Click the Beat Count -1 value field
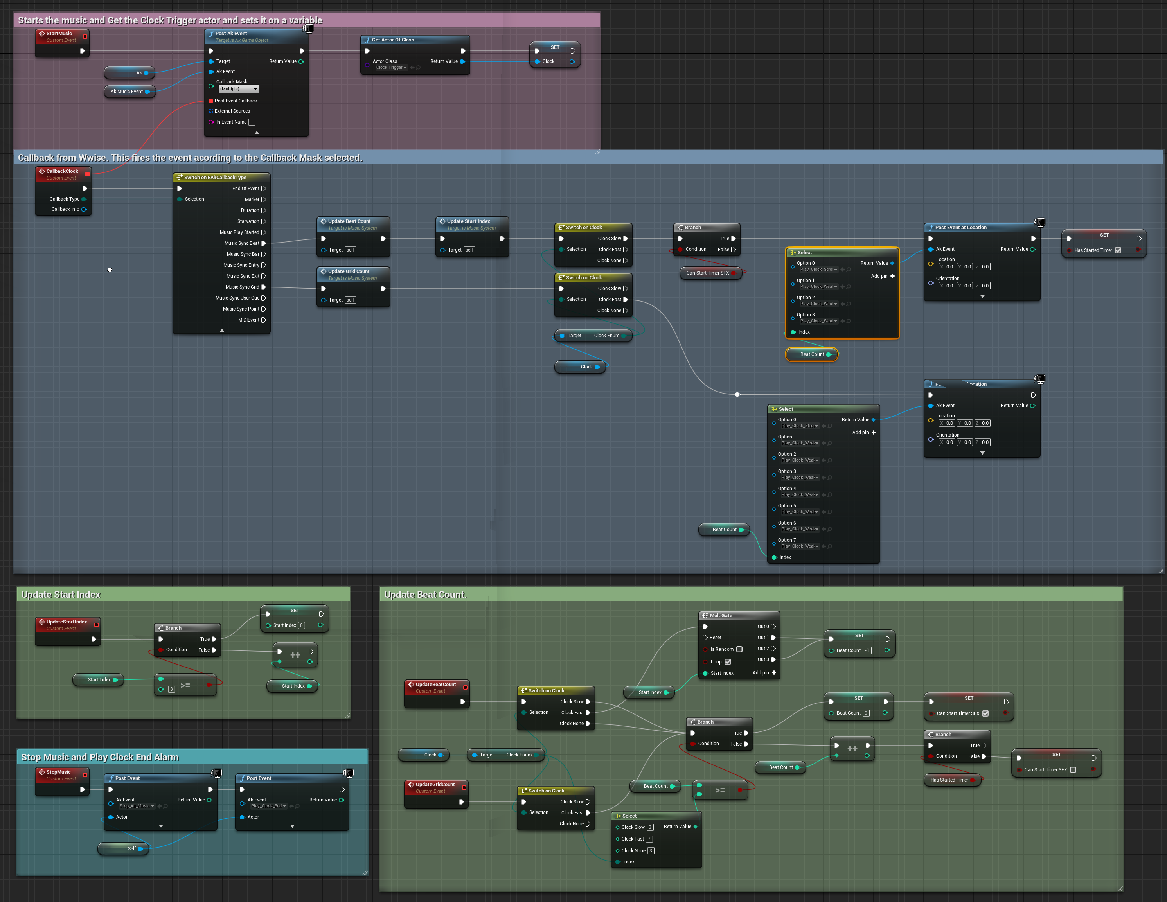 tap(867, 650)
